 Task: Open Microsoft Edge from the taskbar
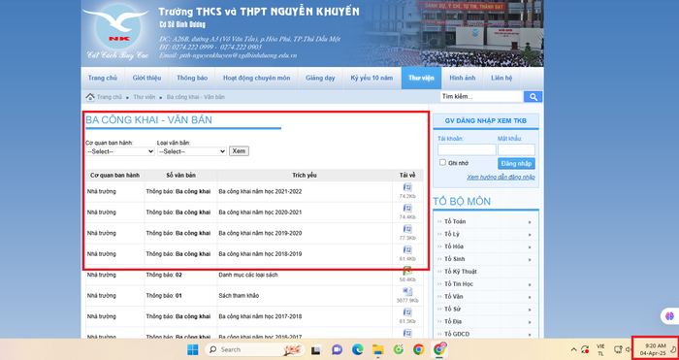(x=358, y=349)
